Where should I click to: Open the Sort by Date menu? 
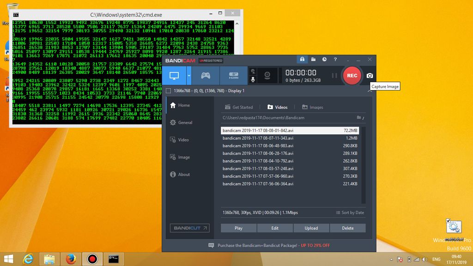pos(350,212)
